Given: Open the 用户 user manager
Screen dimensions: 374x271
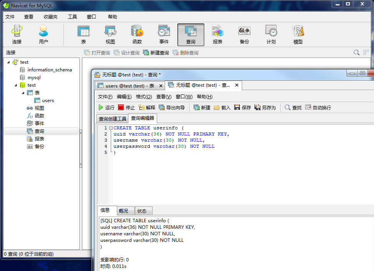Looking at the screenshot, I should coord(43,35).
